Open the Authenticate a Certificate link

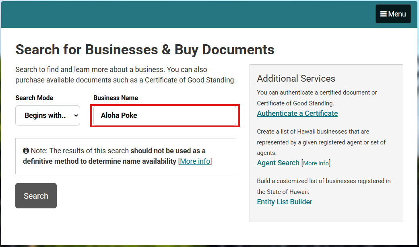coord(297,113)
